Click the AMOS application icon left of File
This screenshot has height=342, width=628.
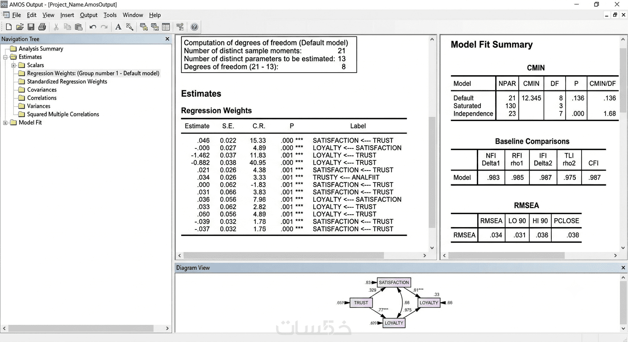6,15
